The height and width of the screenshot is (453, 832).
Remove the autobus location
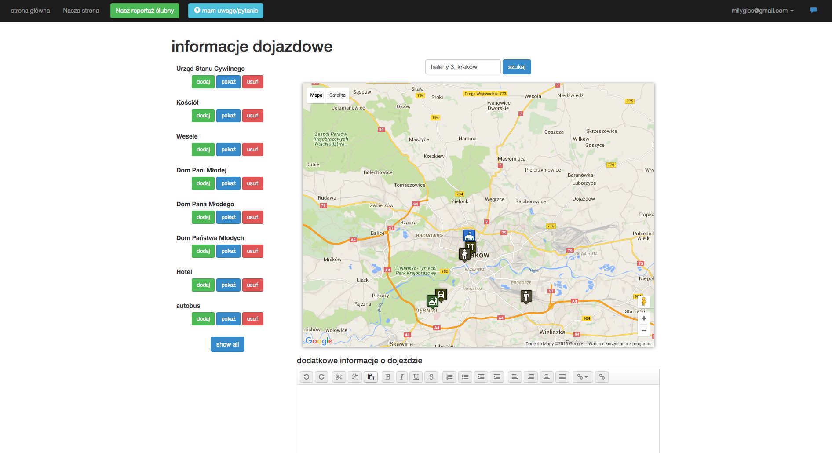point(253,319)
